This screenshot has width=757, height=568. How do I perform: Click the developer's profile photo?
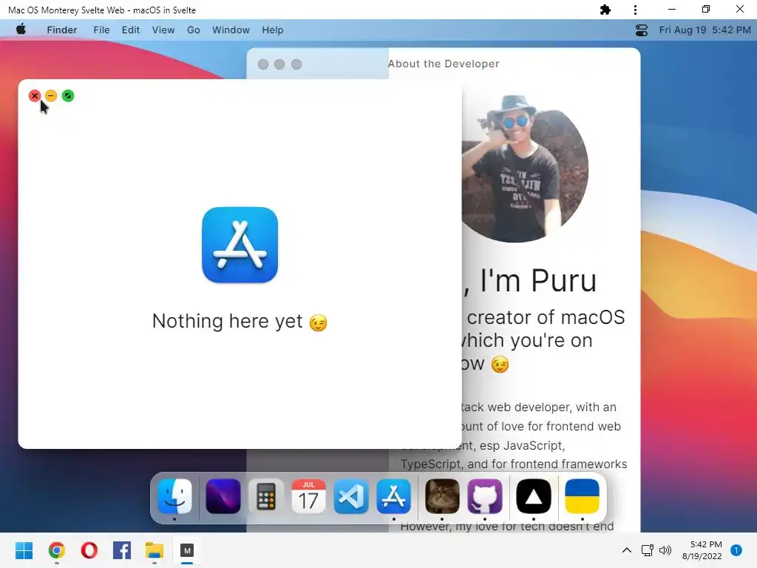coord(525,169)
